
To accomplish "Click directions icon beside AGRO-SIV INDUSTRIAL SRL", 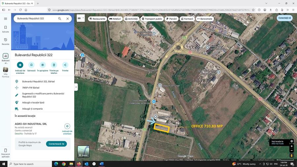I will pos(67,126).
